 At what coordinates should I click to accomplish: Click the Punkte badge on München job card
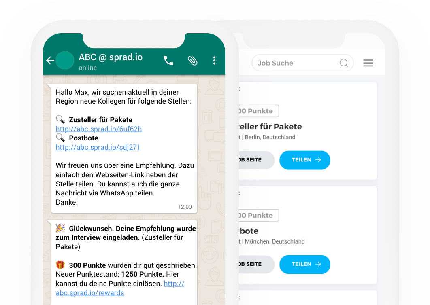point(259,215)
